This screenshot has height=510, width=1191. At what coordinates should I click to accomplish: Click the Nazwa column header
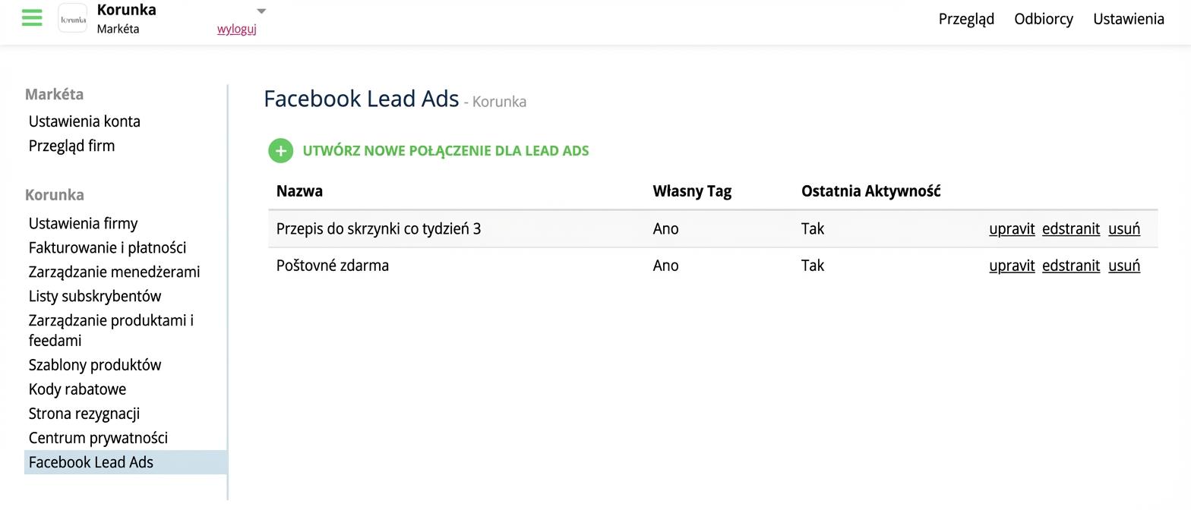pos(299,191)
